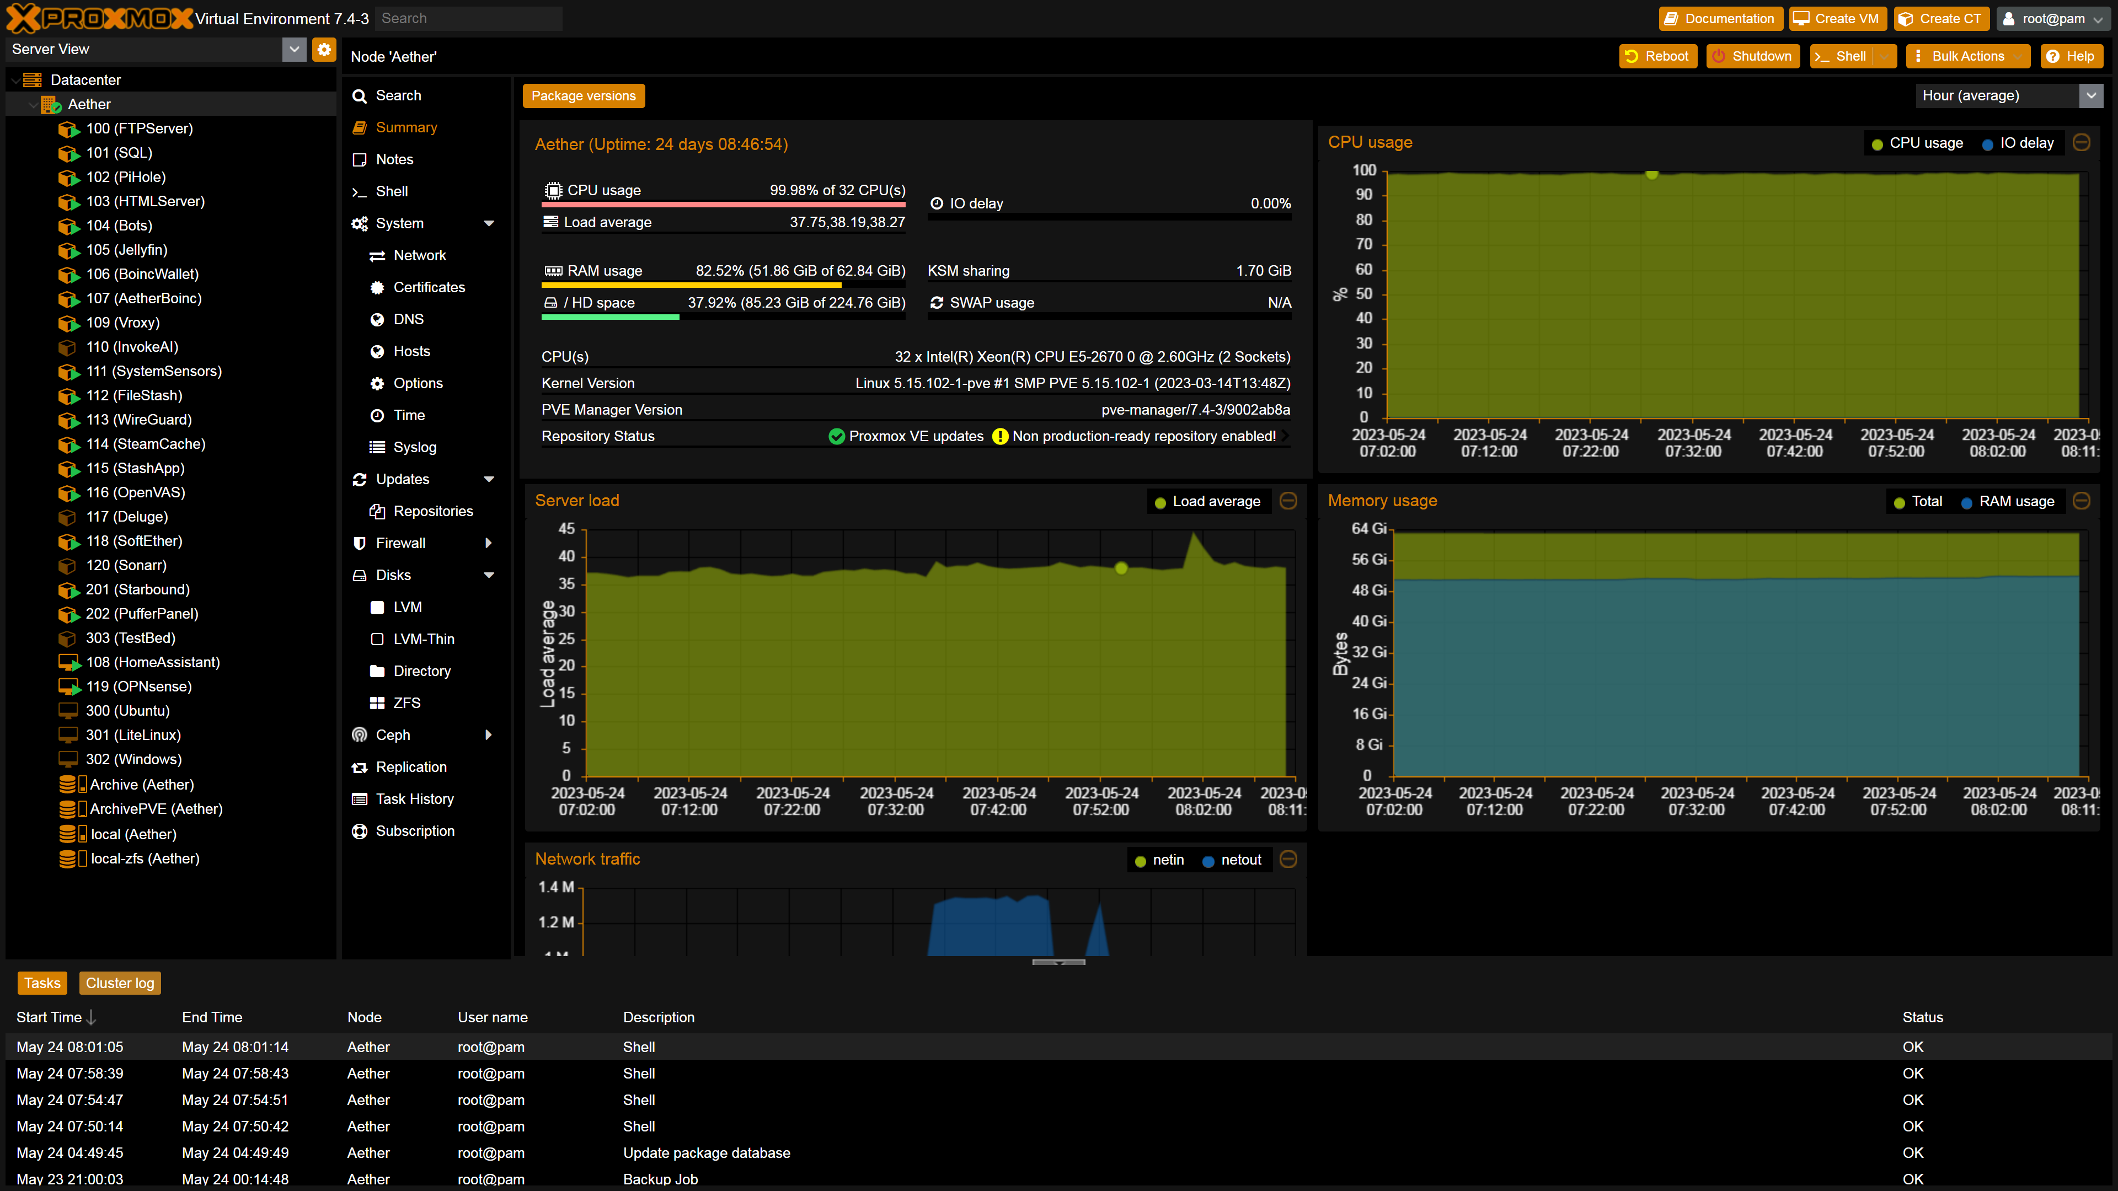Click the Package versions button
This screenshot has width=2118, height=1191.
pos(583,95)
